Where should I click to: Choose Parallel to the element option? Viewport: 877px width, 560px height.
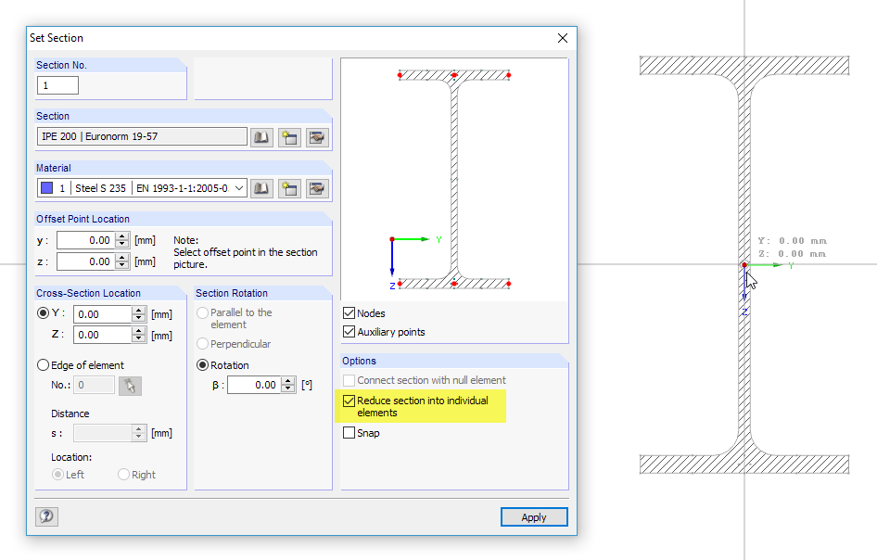202,312
